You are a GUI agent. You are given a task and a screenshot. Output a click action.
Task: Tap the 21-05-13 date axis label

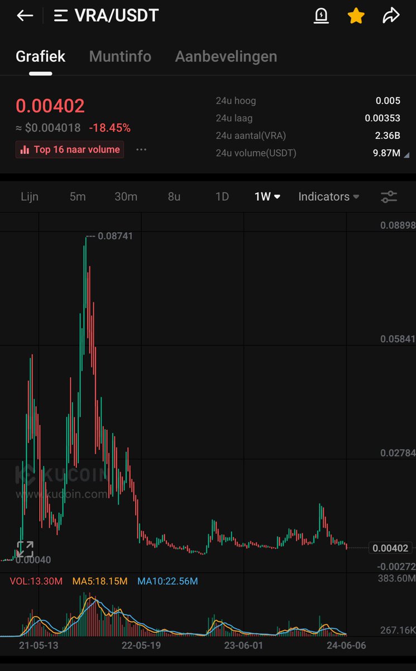[38, 645]
